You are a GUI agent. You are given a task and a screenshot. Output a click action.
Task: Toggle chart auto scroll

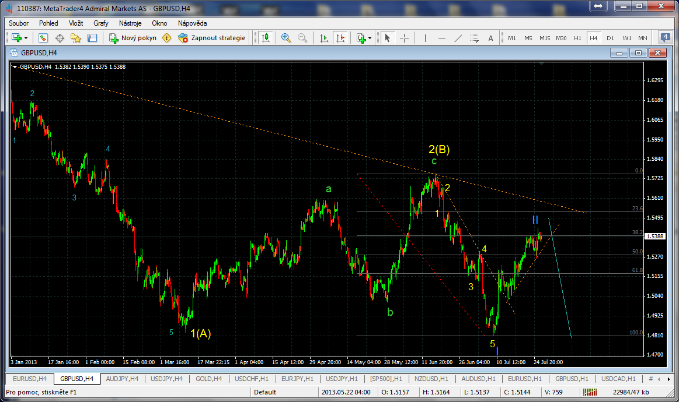pyautogui.click(x=323, y=38)
